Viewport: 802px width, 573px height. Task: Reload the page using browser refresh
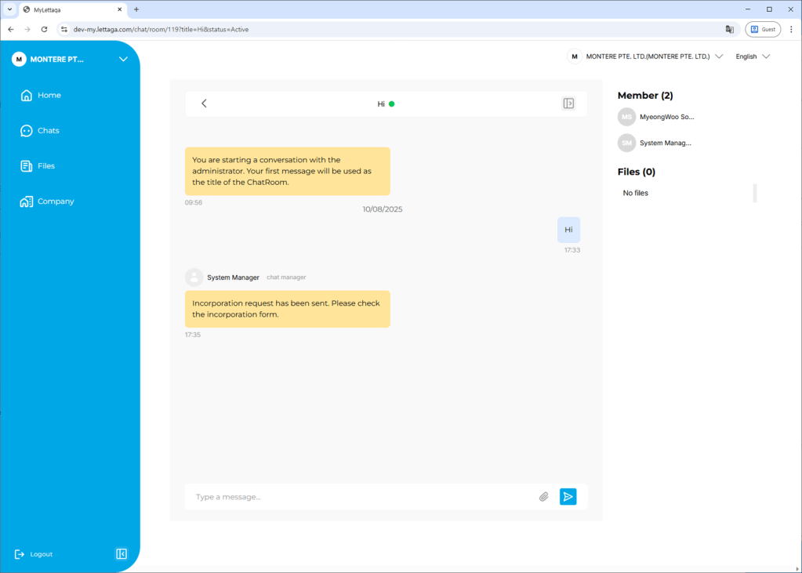point(44,29)
